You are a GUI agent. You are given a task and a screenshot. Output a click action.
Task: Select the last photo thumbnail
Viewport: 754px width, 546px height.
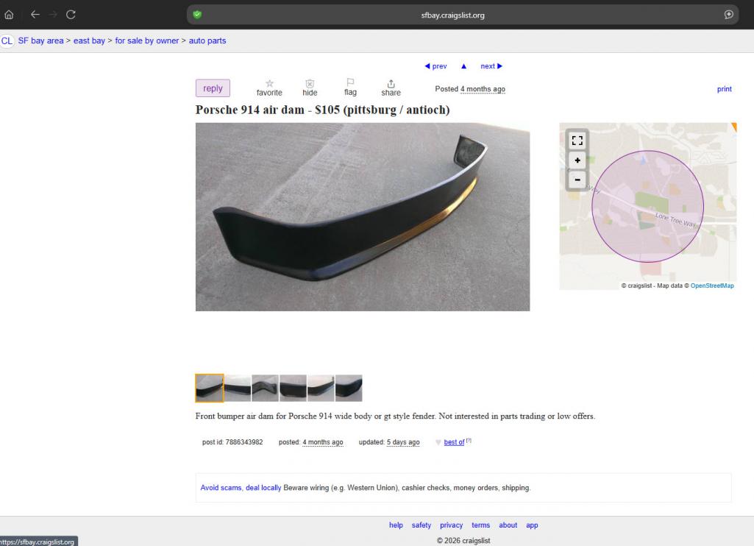[x=349, y=388]
